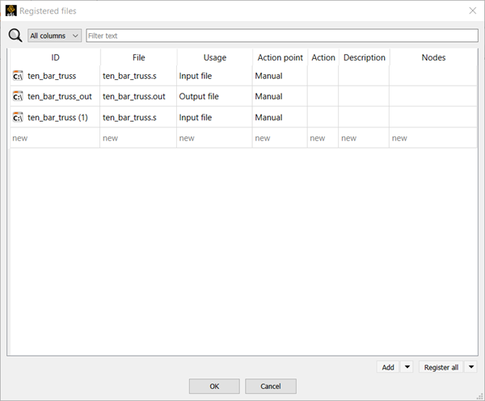Click the file icon beside ten_bar_truss (1)
Image resolution: width=485 pixels, height=401 pixels.
coord(18,118)
